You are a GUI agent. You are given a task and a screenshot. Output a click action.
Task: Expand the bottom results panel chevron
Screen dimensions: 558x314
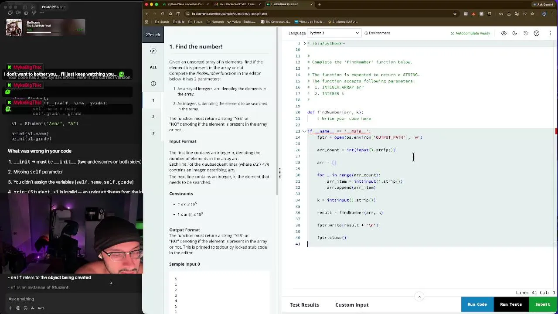point(419,297)
